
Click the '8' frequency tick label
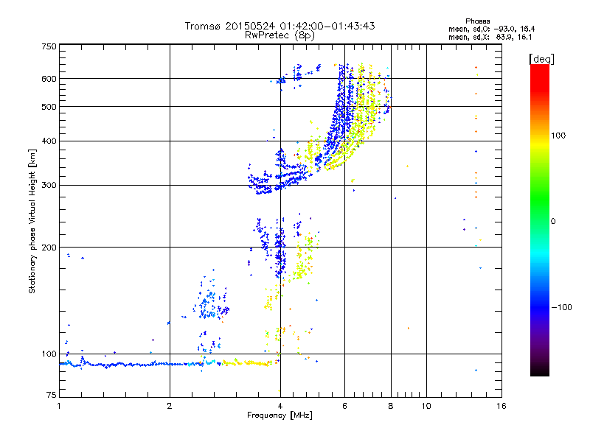click(x=391, y=406)
